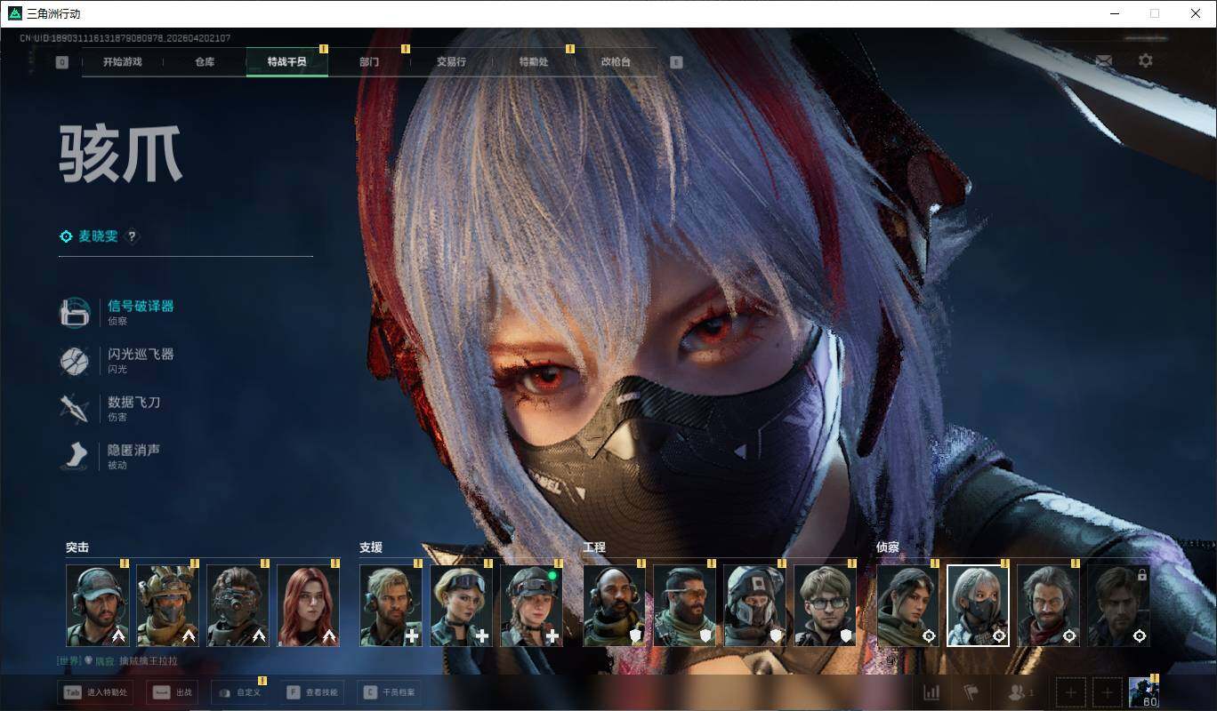Click the 查看技能 button
Screen dimensions: 1217x711
pos(312,692)
